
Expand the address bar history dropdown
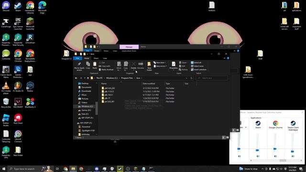click(187, 78)
